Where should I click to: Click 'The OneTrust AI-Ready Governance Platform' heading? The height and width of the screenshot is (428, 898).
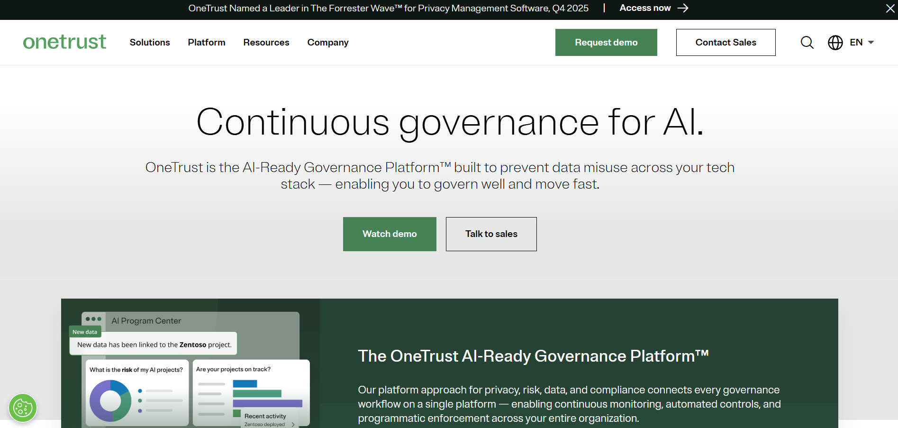533,356
